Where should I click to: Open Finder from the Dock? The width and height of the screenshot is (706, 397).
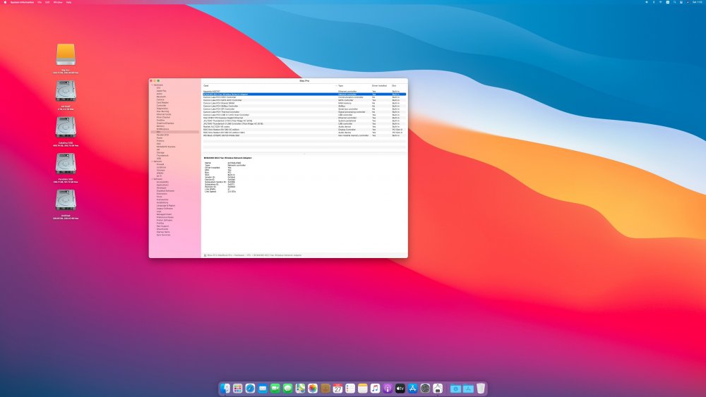tap(225, 388)
